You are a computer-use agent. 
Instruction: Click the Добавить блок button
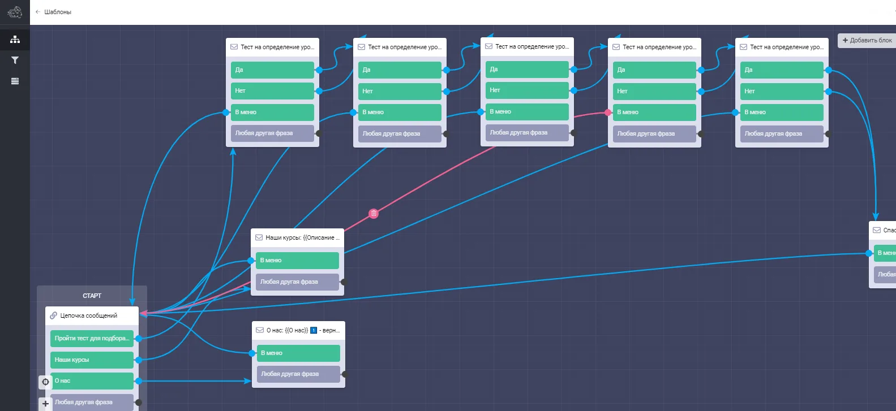[x=867, y=40]
